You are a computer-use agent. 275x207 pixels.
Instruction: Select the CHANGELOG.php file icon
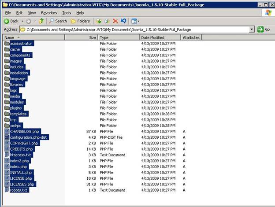(7, 131)
